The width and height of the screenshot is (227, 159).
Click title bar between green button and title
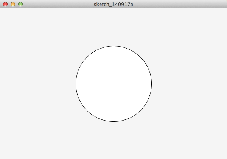pyautogui.click(x=58, y=4)
